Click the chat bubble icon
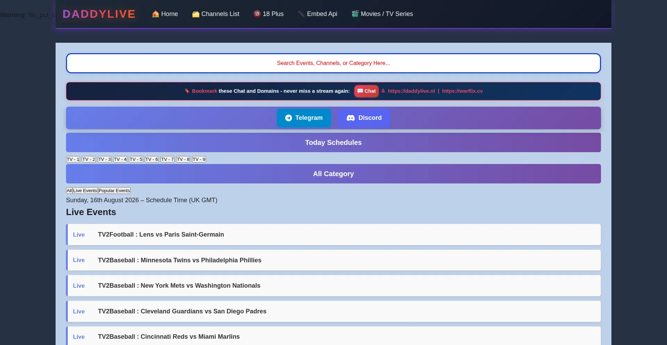 [x=360, y=91]
